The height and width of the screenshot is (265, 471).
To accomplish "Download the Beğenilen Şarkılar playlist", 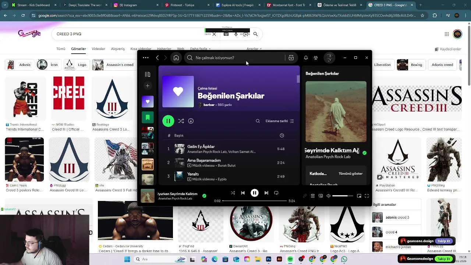I will [x=191, y=121].
